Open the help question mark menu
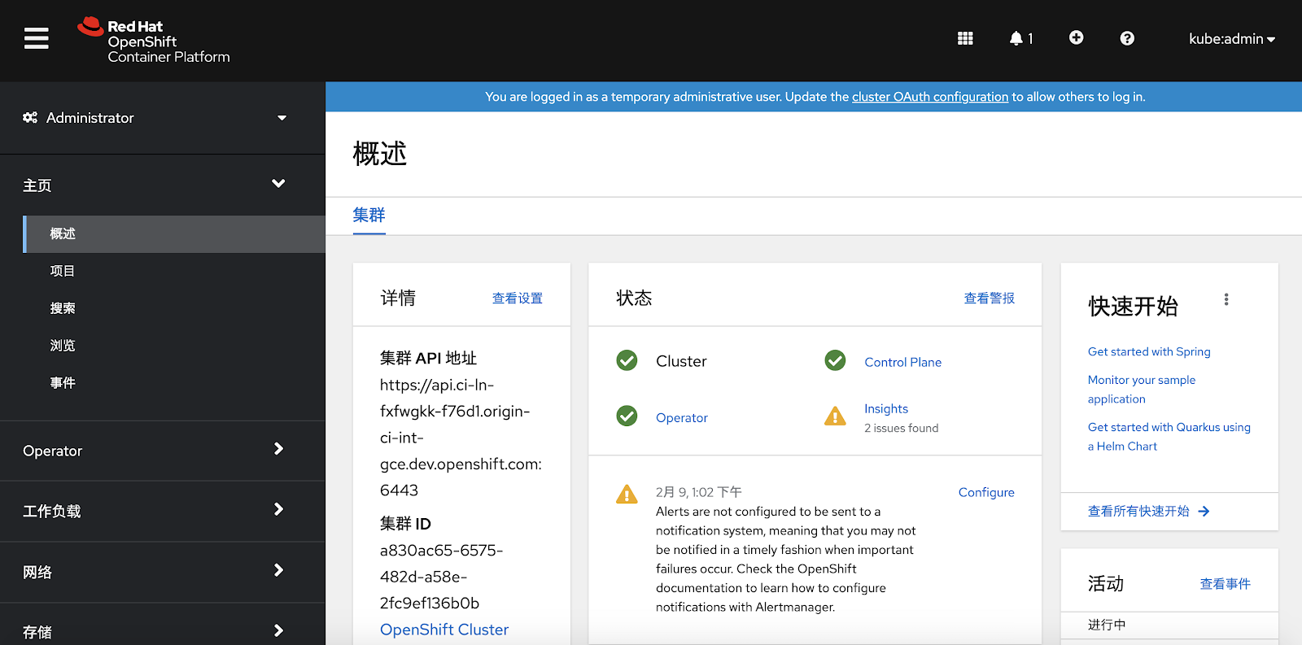1302x645 pixels. pos(1127,38)
